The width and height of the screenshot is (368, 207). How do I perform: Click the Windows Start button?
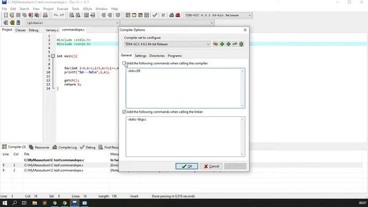[5, 203]
